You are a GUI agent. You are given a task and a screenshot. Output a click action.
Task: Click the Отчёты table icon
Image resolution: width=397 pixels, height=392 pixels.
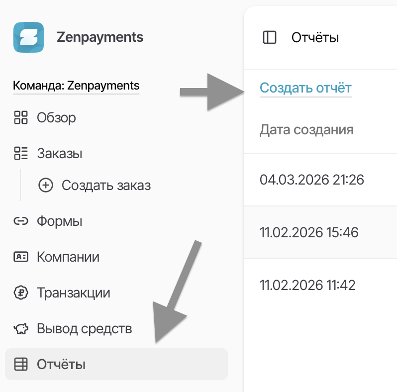click(20, 365)
